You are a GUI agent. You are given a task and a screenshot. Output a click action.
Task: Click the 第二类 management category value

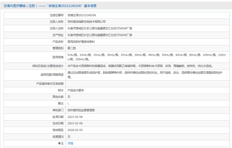coord(72,48)
